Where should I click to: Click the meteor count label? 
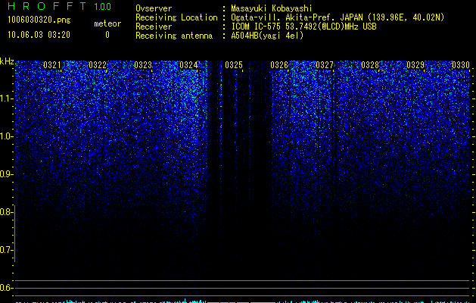107,23
